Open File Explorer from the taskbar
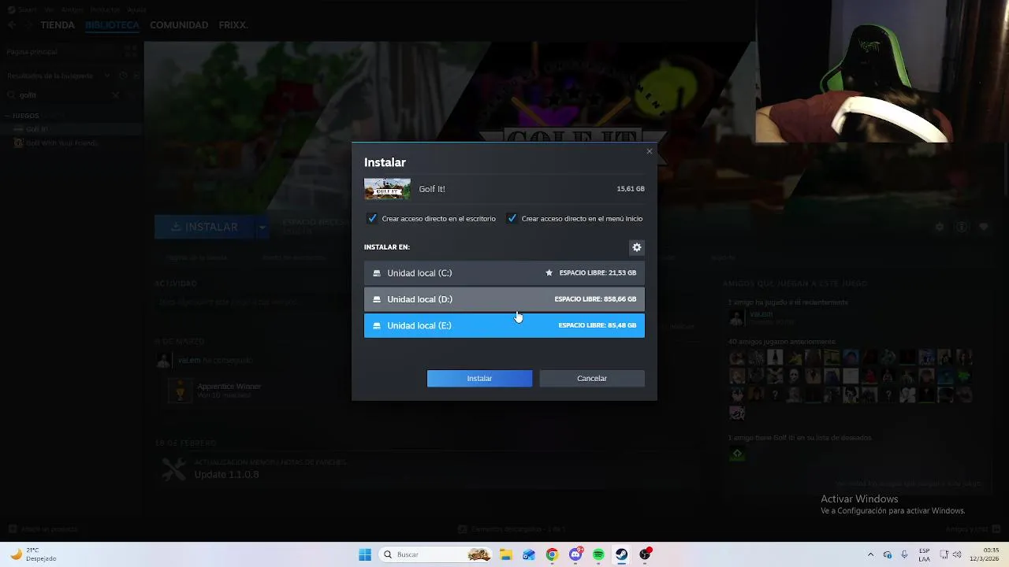Viewport: 1009px width, 567px height. coord(505,554)
